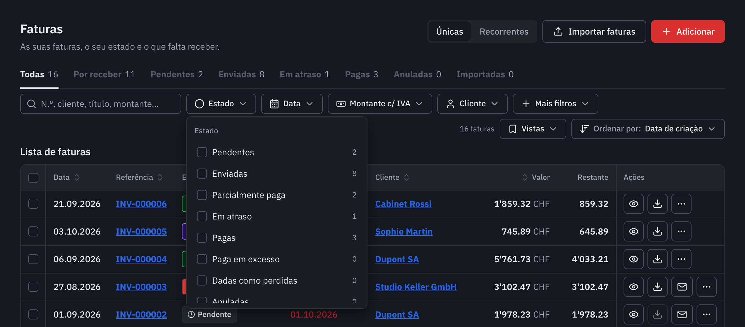Open client Sophie Martin
745x327 pixels.
404,231
